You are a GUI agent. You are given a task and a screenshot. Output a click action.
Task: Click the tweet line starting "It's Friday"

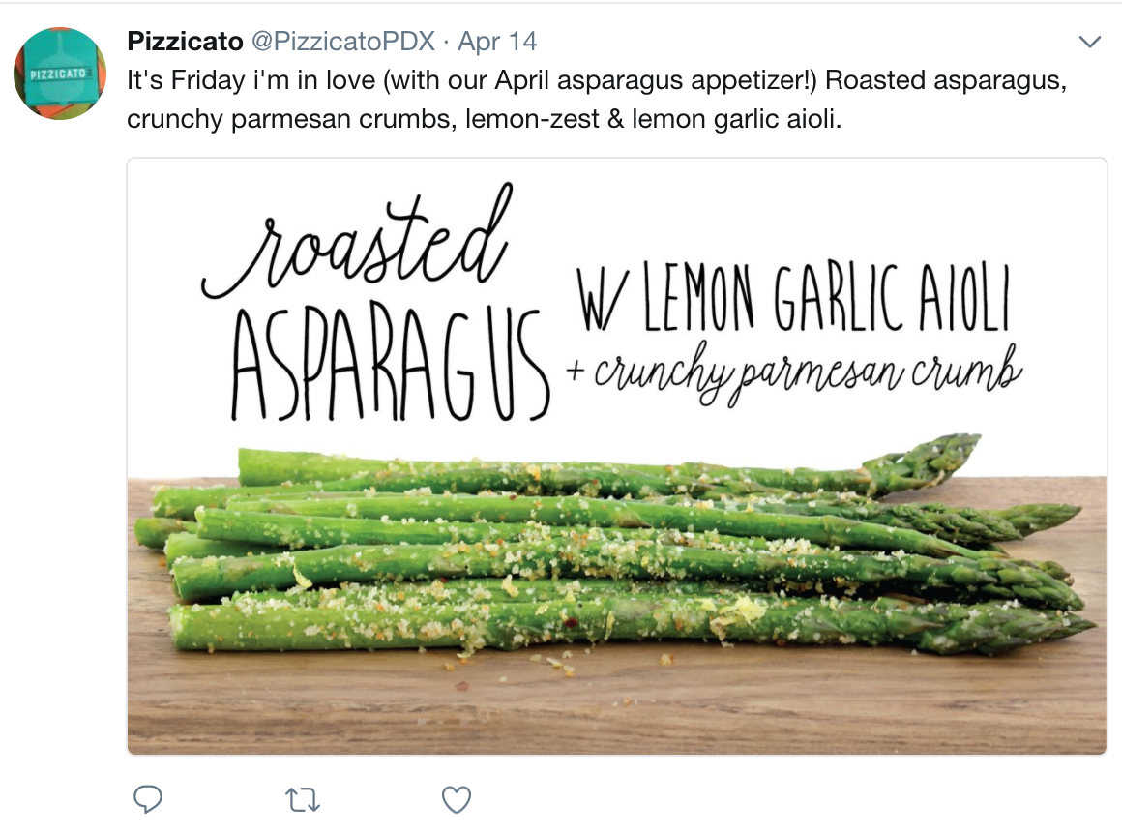click(597, 80)
